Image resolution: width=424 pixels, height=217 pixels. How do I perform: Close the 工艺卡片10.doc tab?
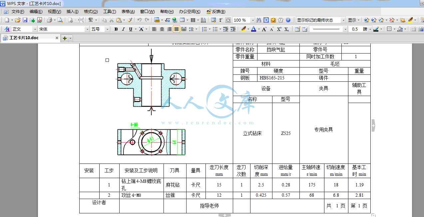pos(57,38)
